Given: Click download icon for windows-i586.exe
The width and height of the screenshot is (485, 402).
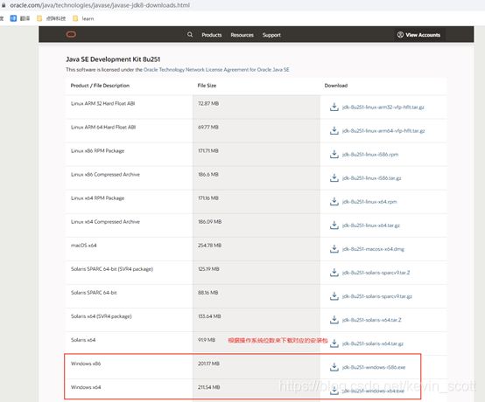Looking at the screenshot, I should (334, 367).
